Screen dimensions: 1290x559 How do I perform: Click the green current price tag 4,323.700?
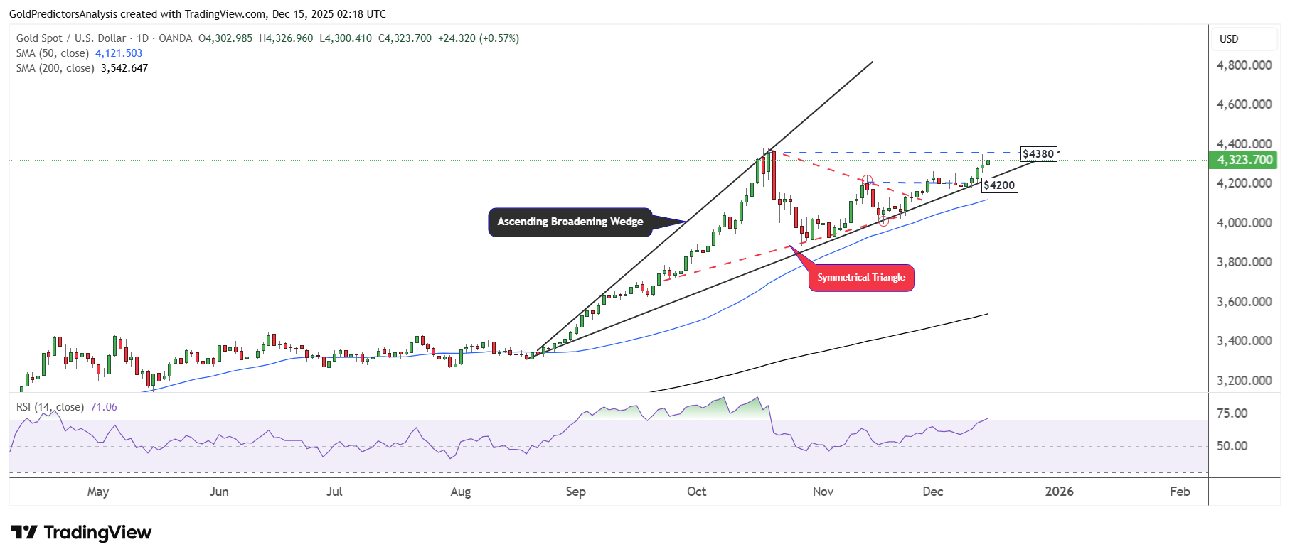click(x=1244, y=160)
